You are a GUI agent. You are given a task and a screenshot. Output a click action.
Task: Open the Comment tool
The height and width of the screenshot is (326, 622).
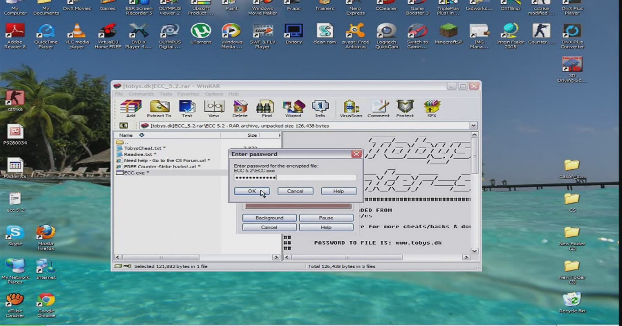click(x=378, y=109)
